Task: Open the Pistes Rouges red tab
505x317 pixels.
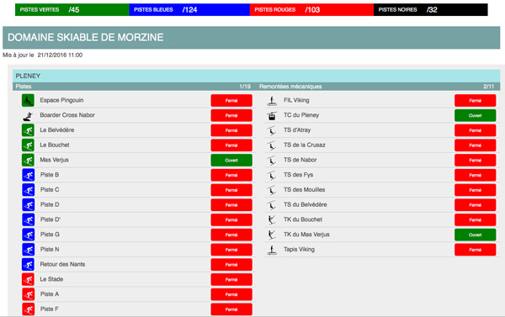Action: click(x=311, y=9)
